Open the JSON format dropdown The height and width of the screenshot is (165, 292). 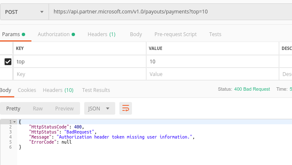click(x=100, y=108)
